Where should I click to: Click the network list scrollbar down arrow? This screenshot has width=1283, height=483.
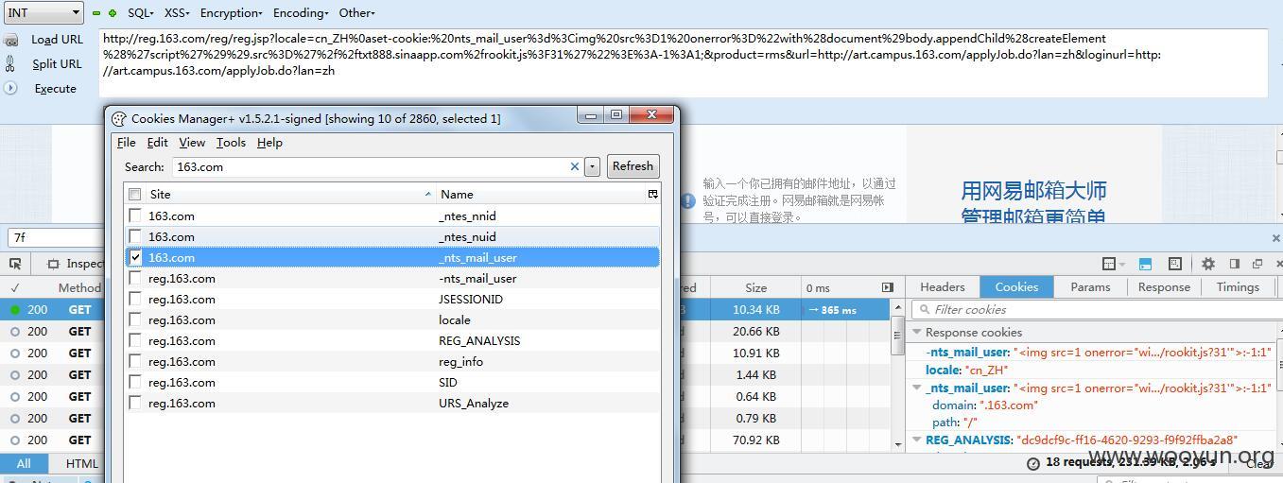(x=898, y=443)
